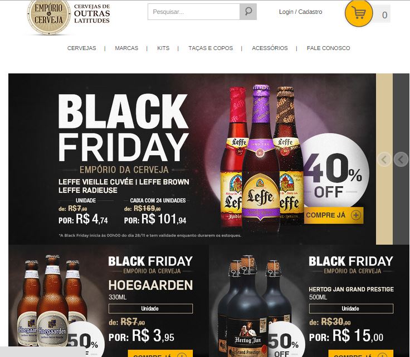Open the Fale Conosco page
This screenshot has width=410, height=357.
coord(328,48)
